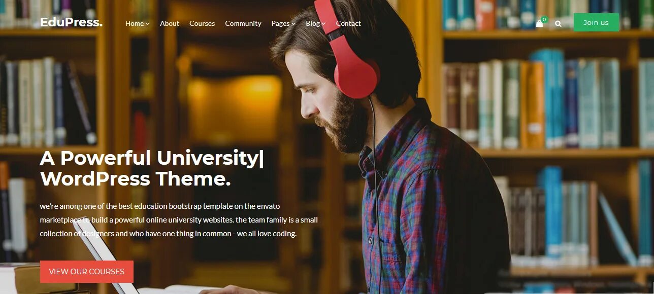This screenshot has width=654, height=294.
Task: Open the Courses menu item
Action: (202, 23)
